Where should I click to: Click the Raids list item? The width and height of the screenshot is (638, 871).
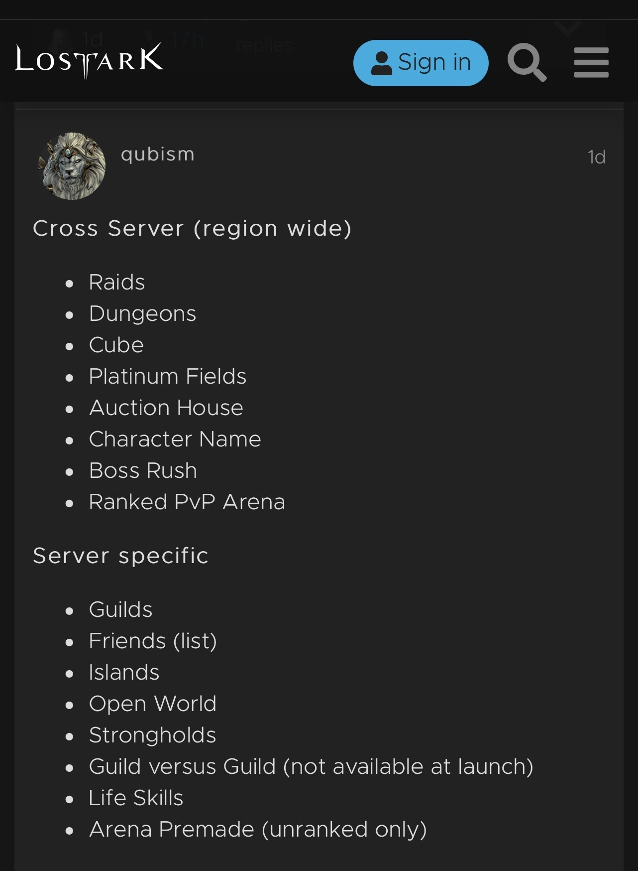coord(117,283)
